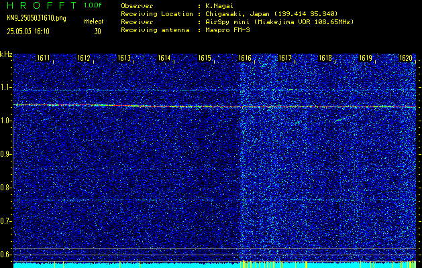Click the HROFFT title text
Viewport: 422px width, 268px height.
click(42, 5)
